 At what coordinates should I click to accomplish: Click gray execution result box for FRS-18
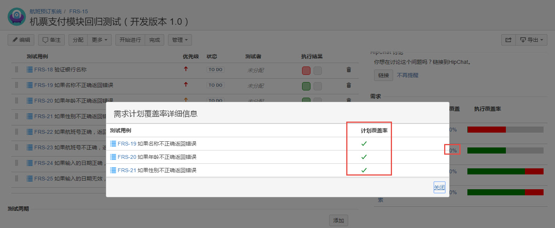(318, 71)
